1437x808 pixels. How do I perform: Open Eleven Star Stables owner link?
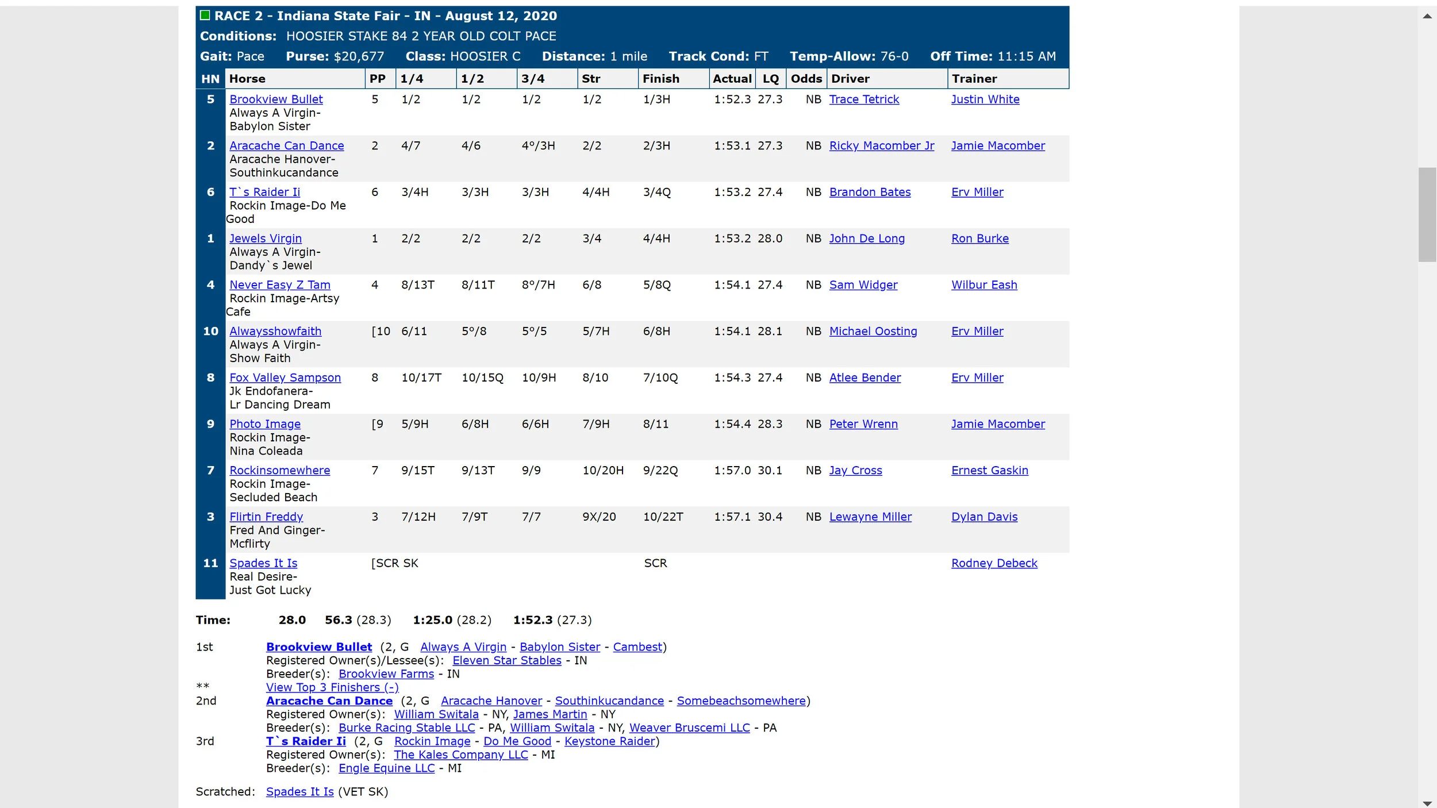coord(506,660)
